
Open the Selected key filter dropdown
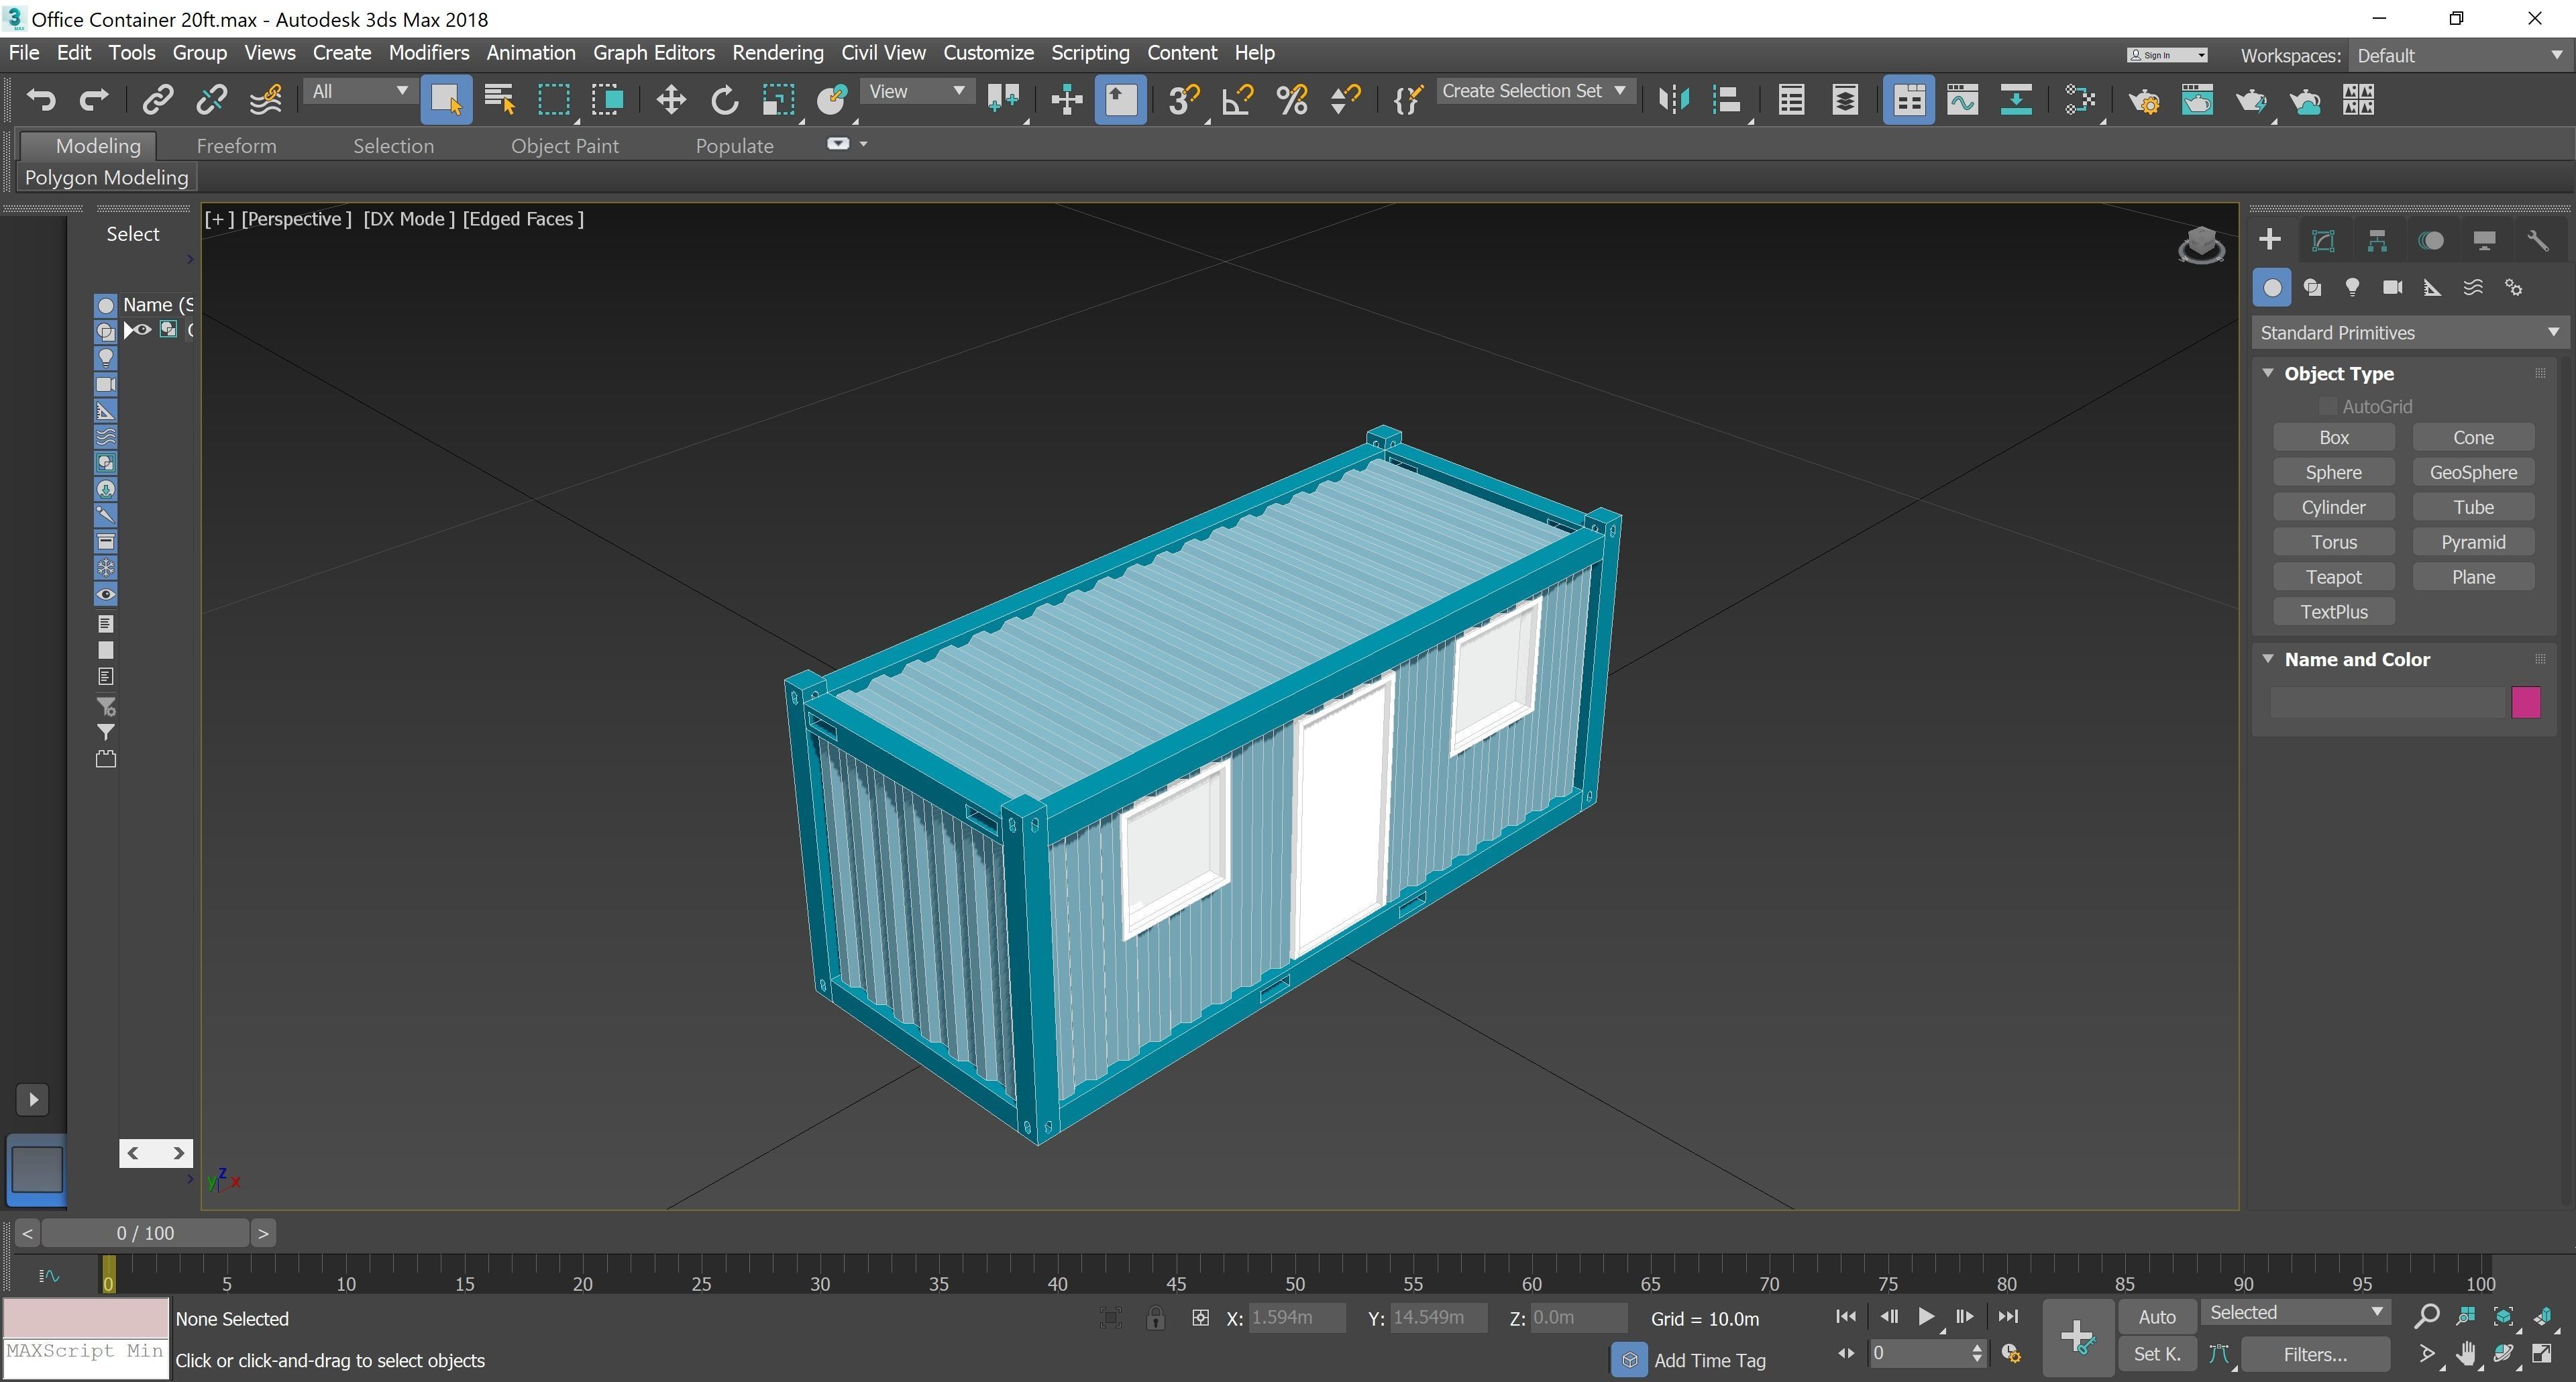click(x=2295, y=1313)
